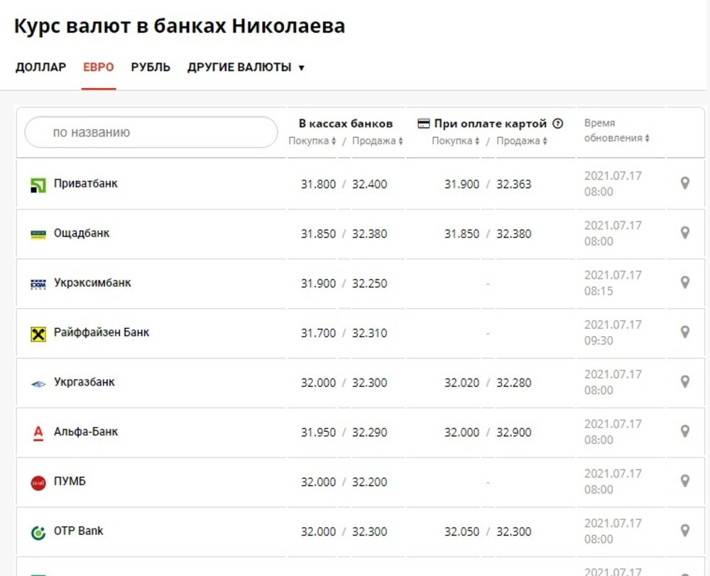Open the OTP Bank link

pyautogui.click(x=78, y=531)
